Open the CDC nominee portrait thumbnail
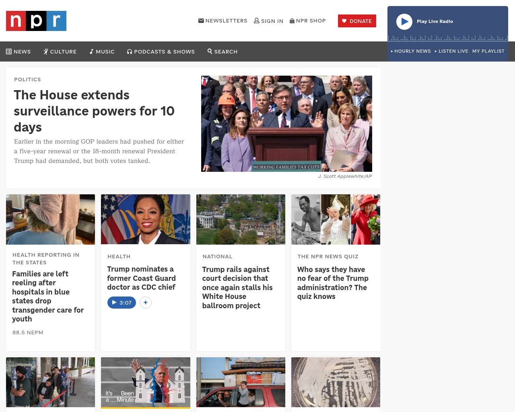This screenshot has height=412, width=515. tap(146, 219)
